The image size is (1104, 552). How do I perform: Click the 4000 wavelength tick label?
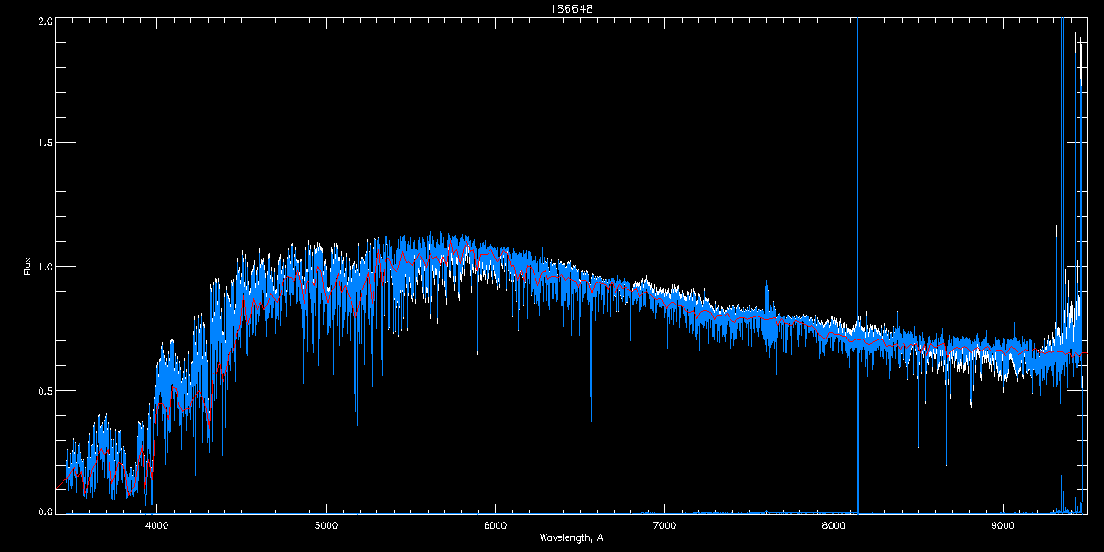tap(156, 525)
